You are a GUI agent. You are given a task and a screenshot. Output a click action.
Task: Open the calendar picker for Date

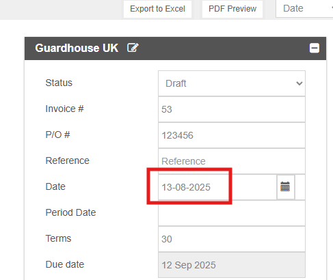[x=285, y=187]
